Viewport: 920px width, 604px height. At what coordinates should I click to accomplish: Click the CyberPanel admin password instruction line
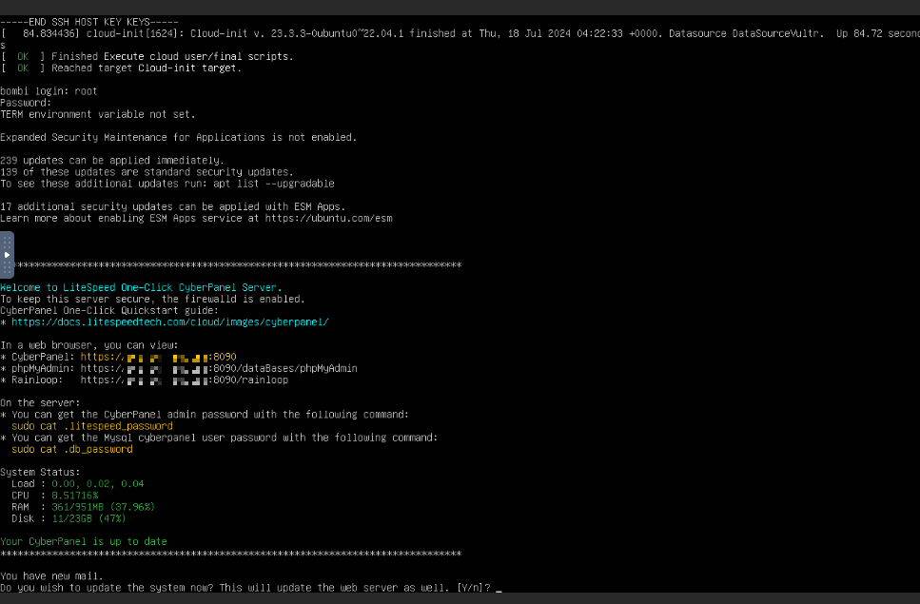[x=205, y=415]
